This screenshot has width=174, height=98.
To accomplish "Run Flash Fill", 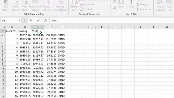I will (169, 6).
